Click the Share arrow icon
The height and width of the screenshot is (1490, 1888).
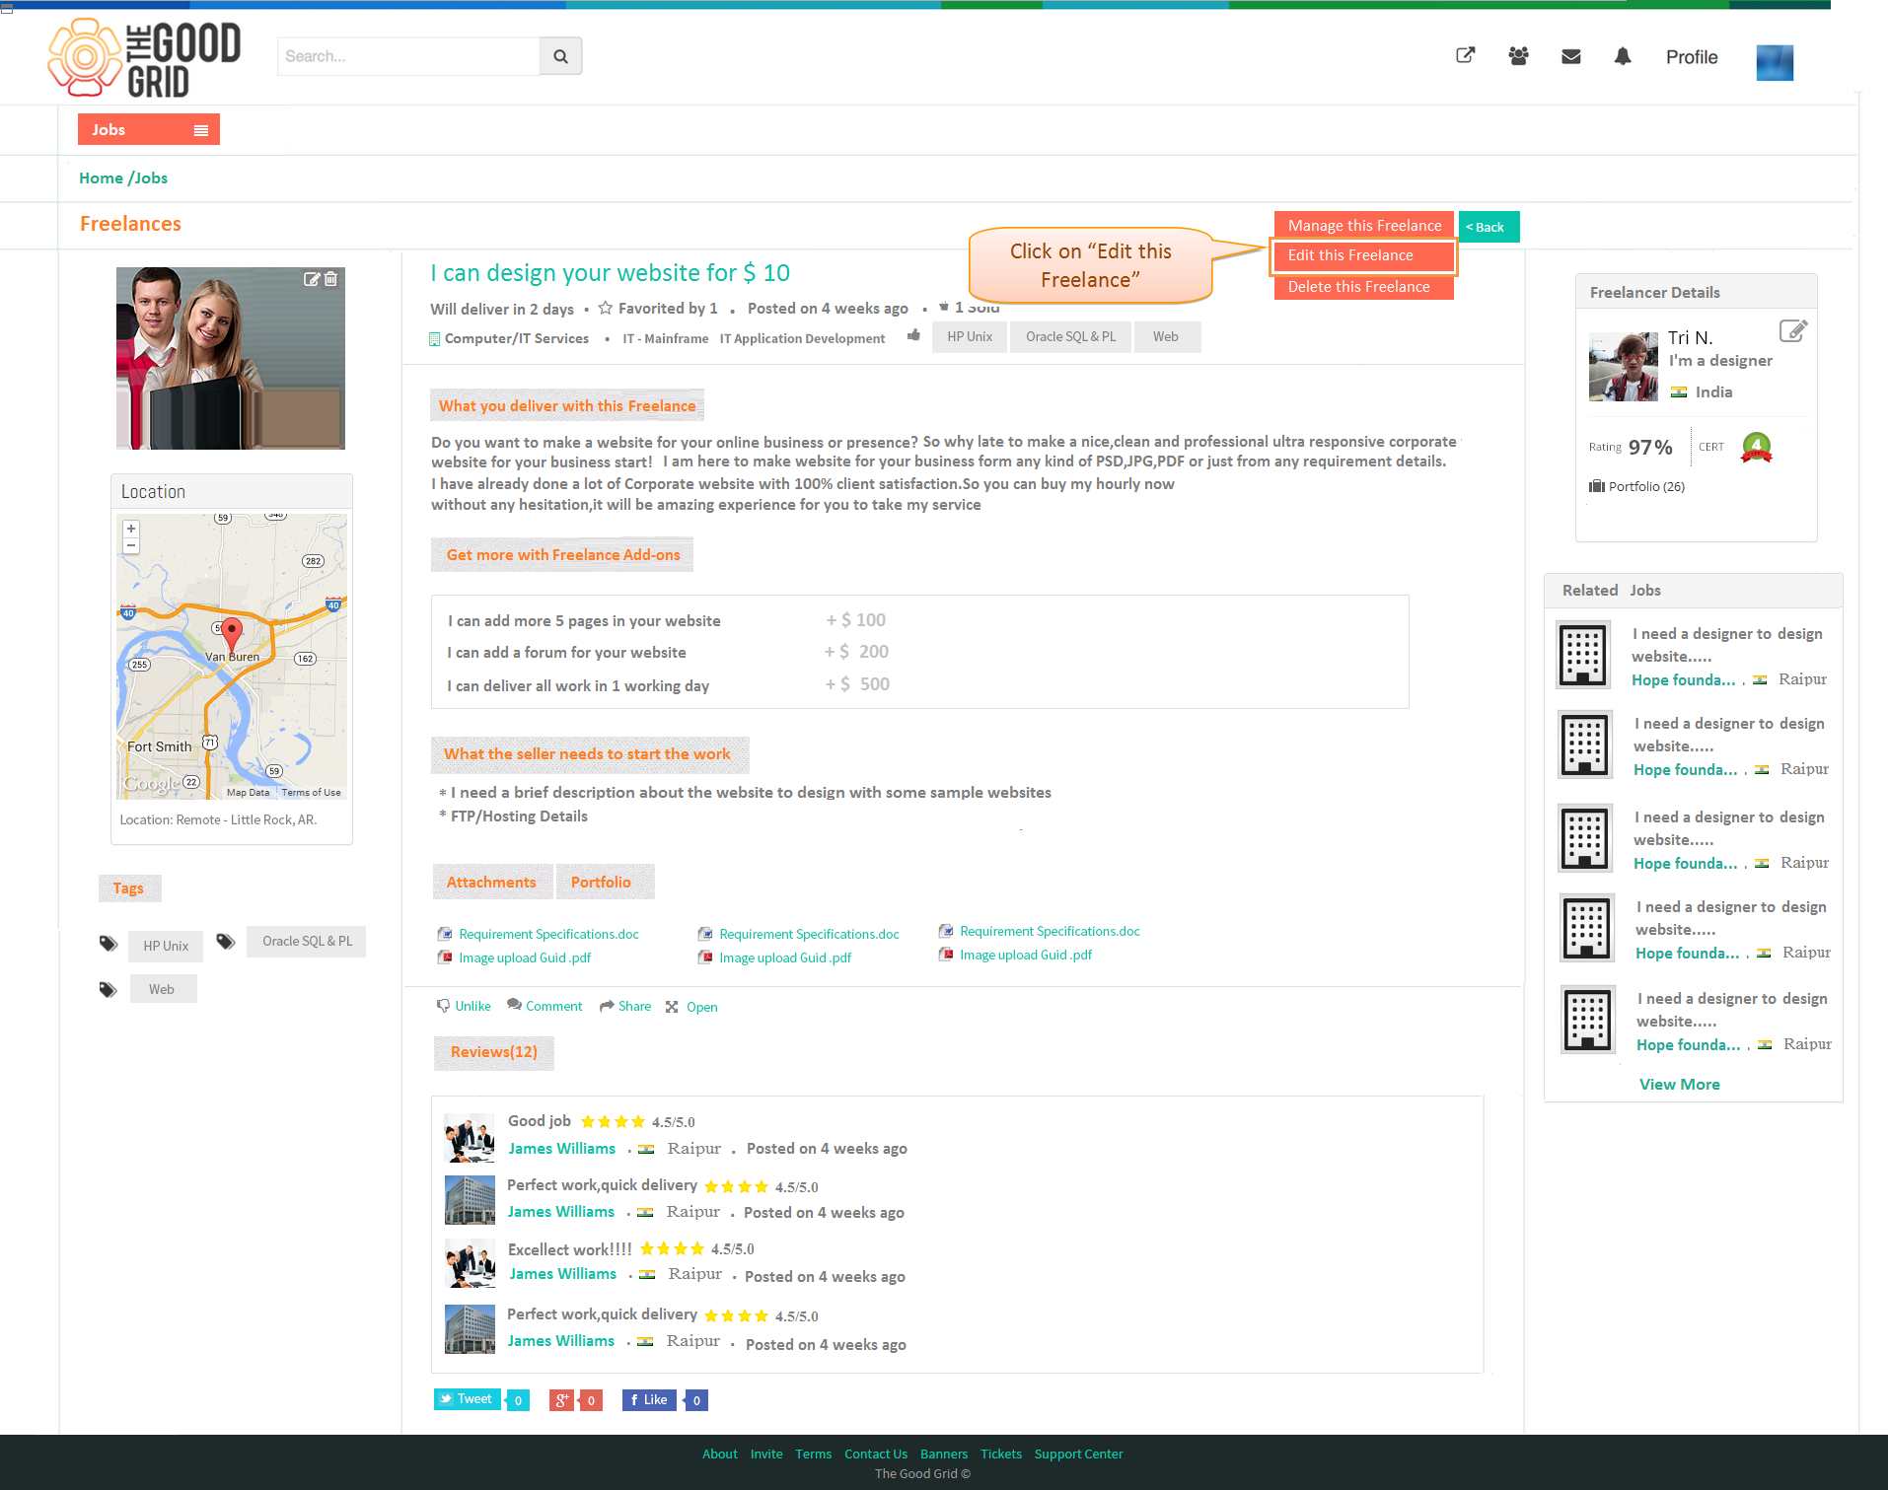(607, 1006)
